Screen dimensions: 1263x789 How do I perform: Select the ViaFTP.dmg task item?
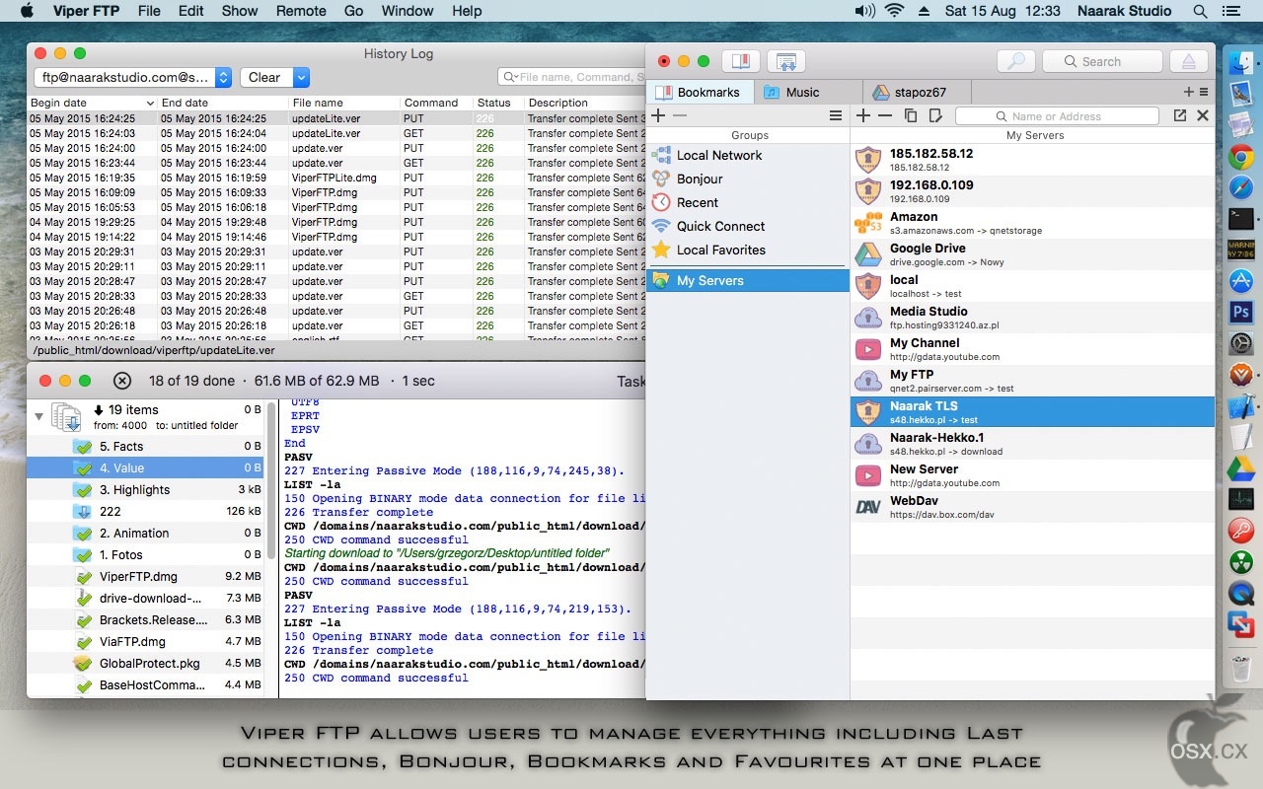(x=146, y=641)
